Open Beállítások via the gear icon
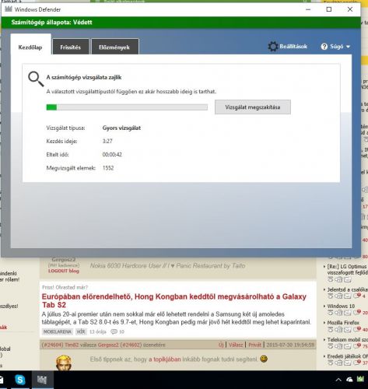Image resolution: width=368 pixels, height=389 pixels. coord(273,47)
